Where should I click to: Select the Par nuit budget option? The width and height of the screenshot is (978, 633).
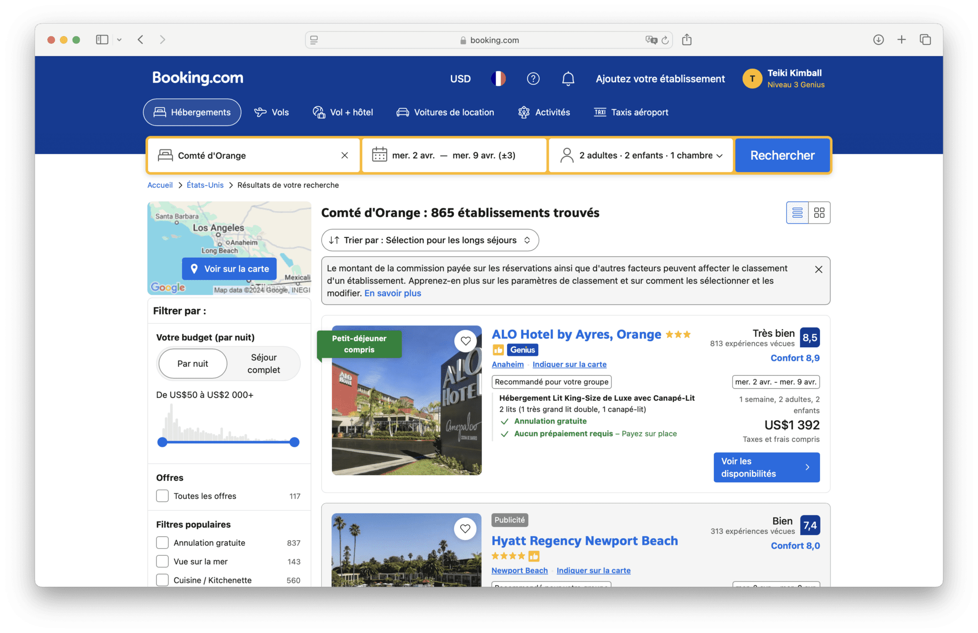(x=192, y=363)
